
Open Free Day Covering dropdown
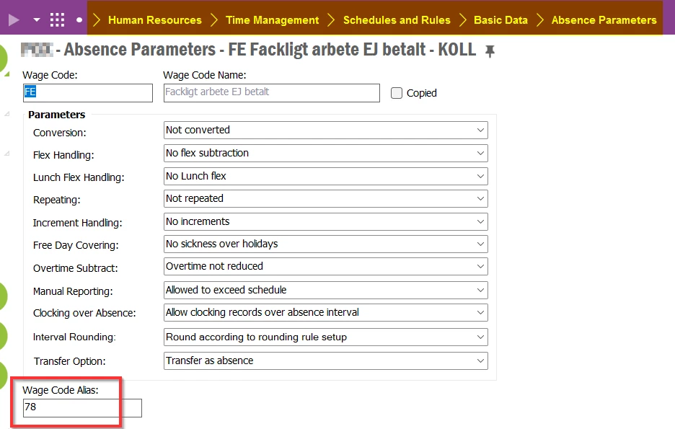click(x=326, y=244)
